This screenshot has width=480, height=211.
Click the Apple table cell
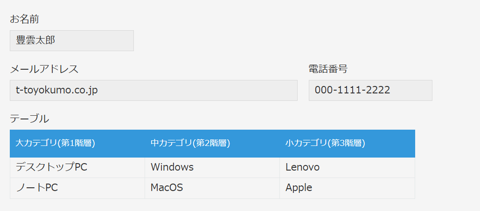point(347,188)
